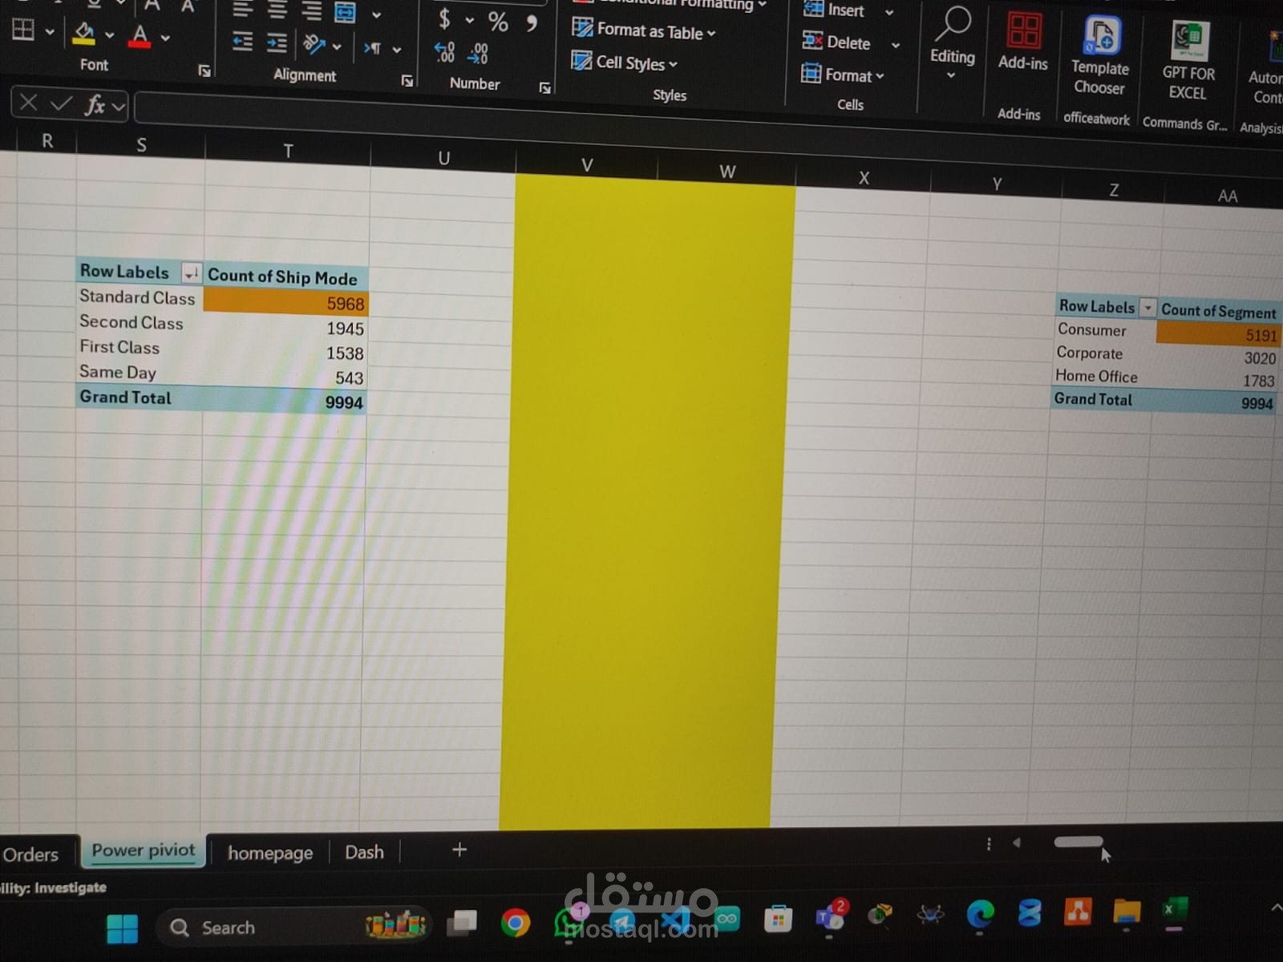
Task: Switch to the Orders sheet tab
Action: [30, 855]
